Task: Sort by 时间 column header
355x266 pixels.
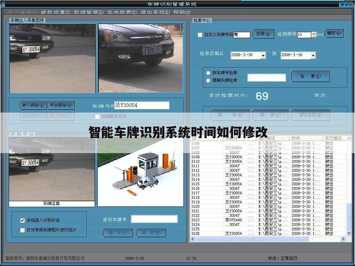Action: click(306, 138)
